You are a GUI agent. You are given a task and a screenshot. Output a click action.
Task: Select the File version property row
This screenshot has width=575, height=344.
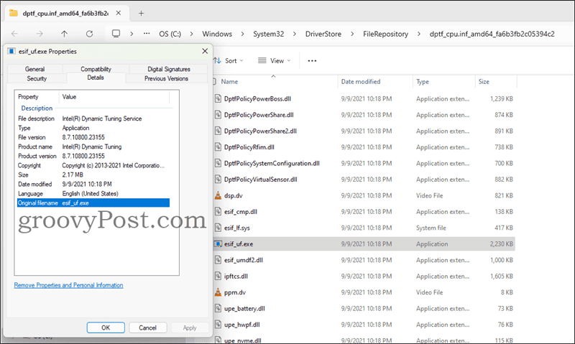[93, 137]
